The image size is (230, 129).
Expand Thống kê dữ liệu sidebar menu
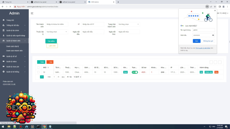pos(14,25)
